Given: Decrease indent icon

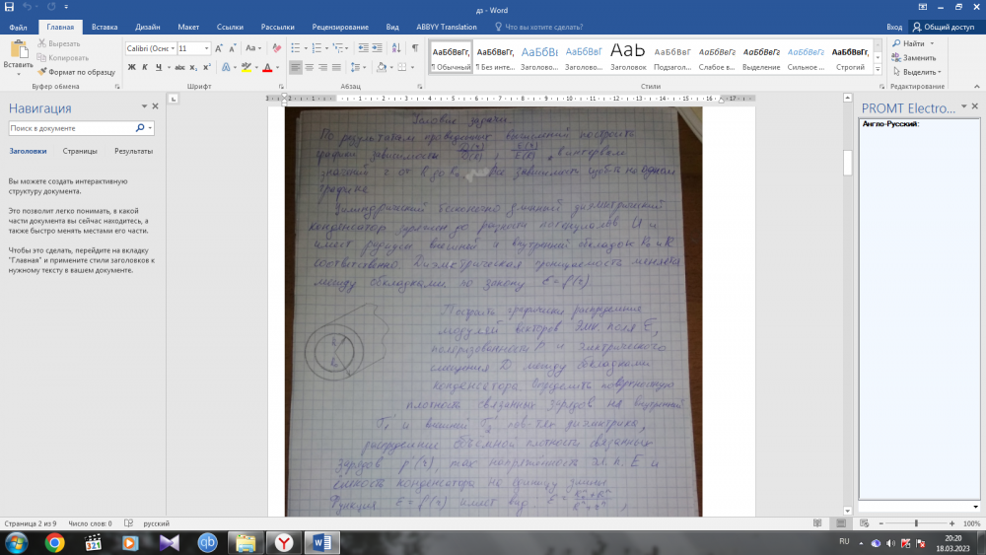Looking at the screenshot, I should point(364,48).
